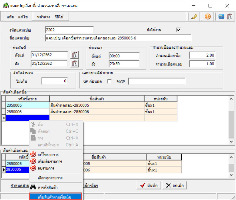Image resolution: width=236 pixels, height=200 pixels.
Task: Click the red แก้ไขรายการ edit item icon
Action: 33,155
